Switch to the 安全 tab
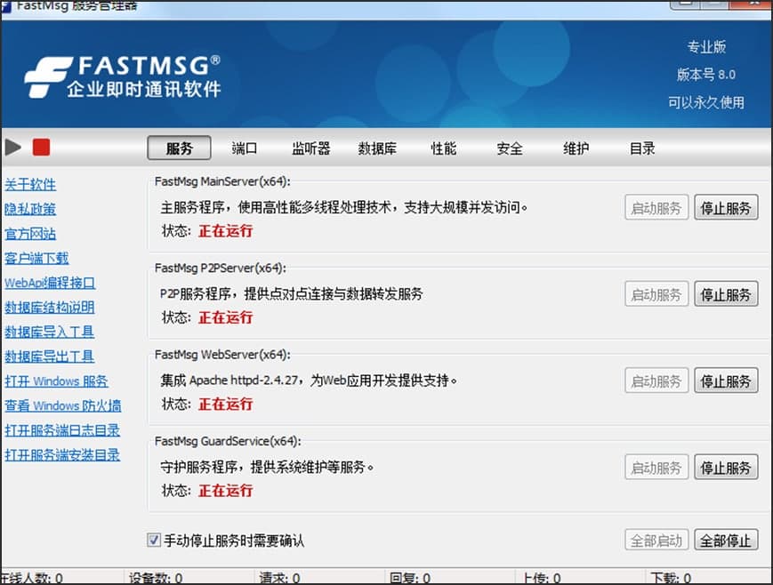This screenshot has height=585, width=773. pyautogui.click(x=508, y=148)
